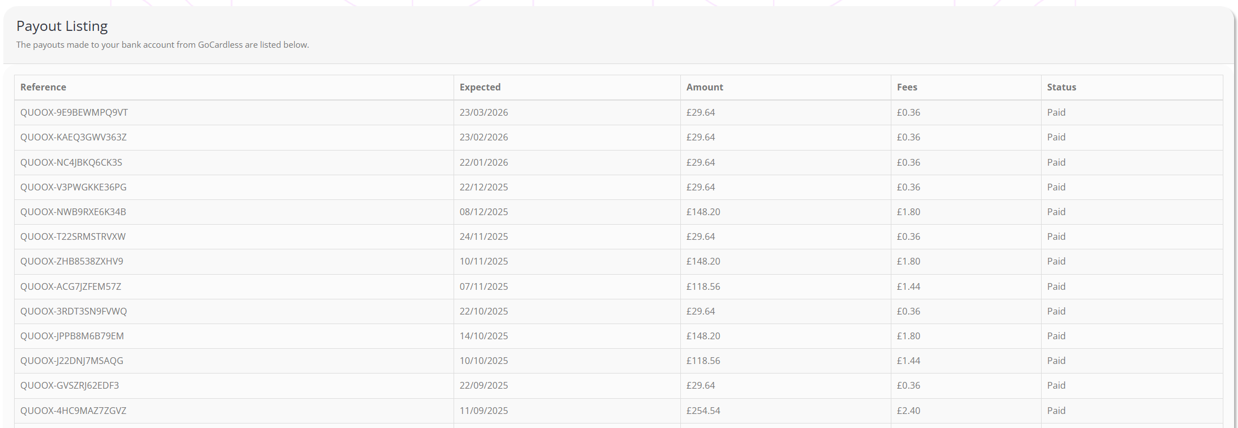Click the expected date 10/11/2025
The image size is (1238, 428).
[x=483, y=261]
